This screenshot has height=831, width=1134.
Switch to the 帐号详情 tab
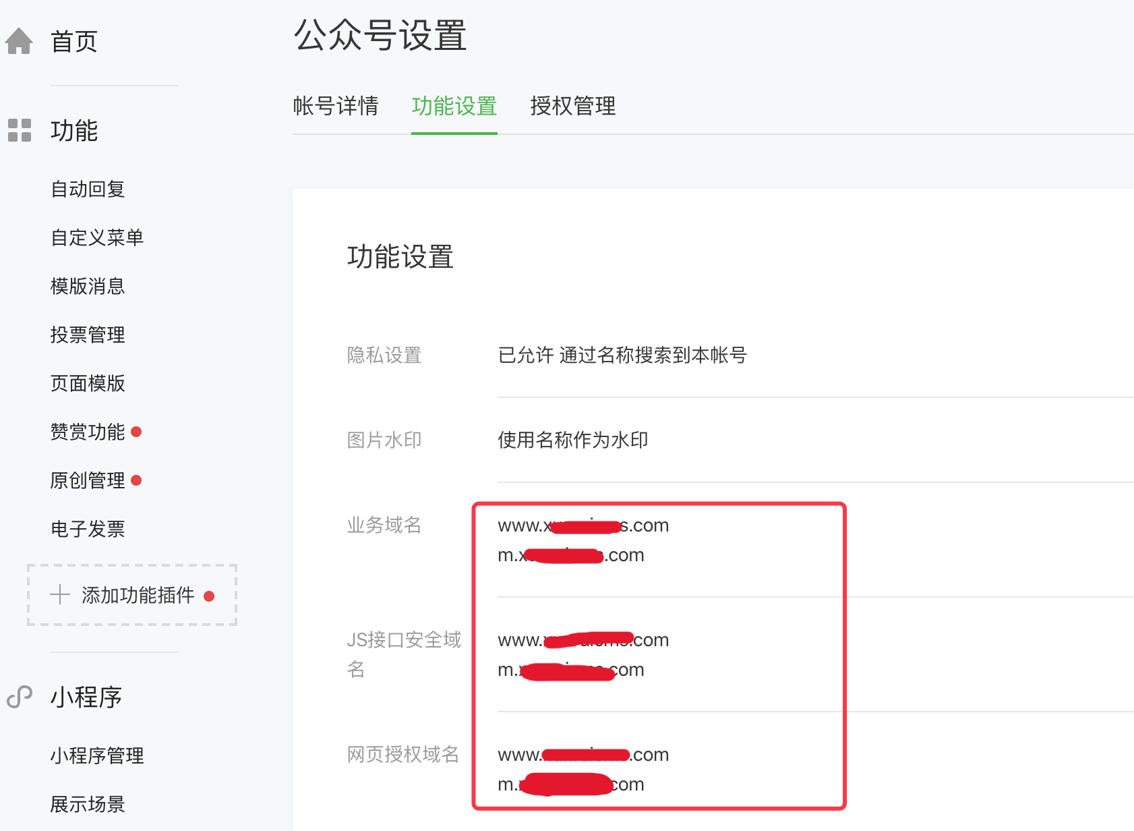click(335, 106)
